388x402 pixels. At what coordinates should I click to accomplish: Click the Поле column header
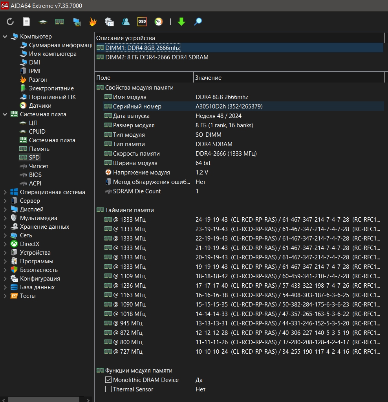click(144, 78)
